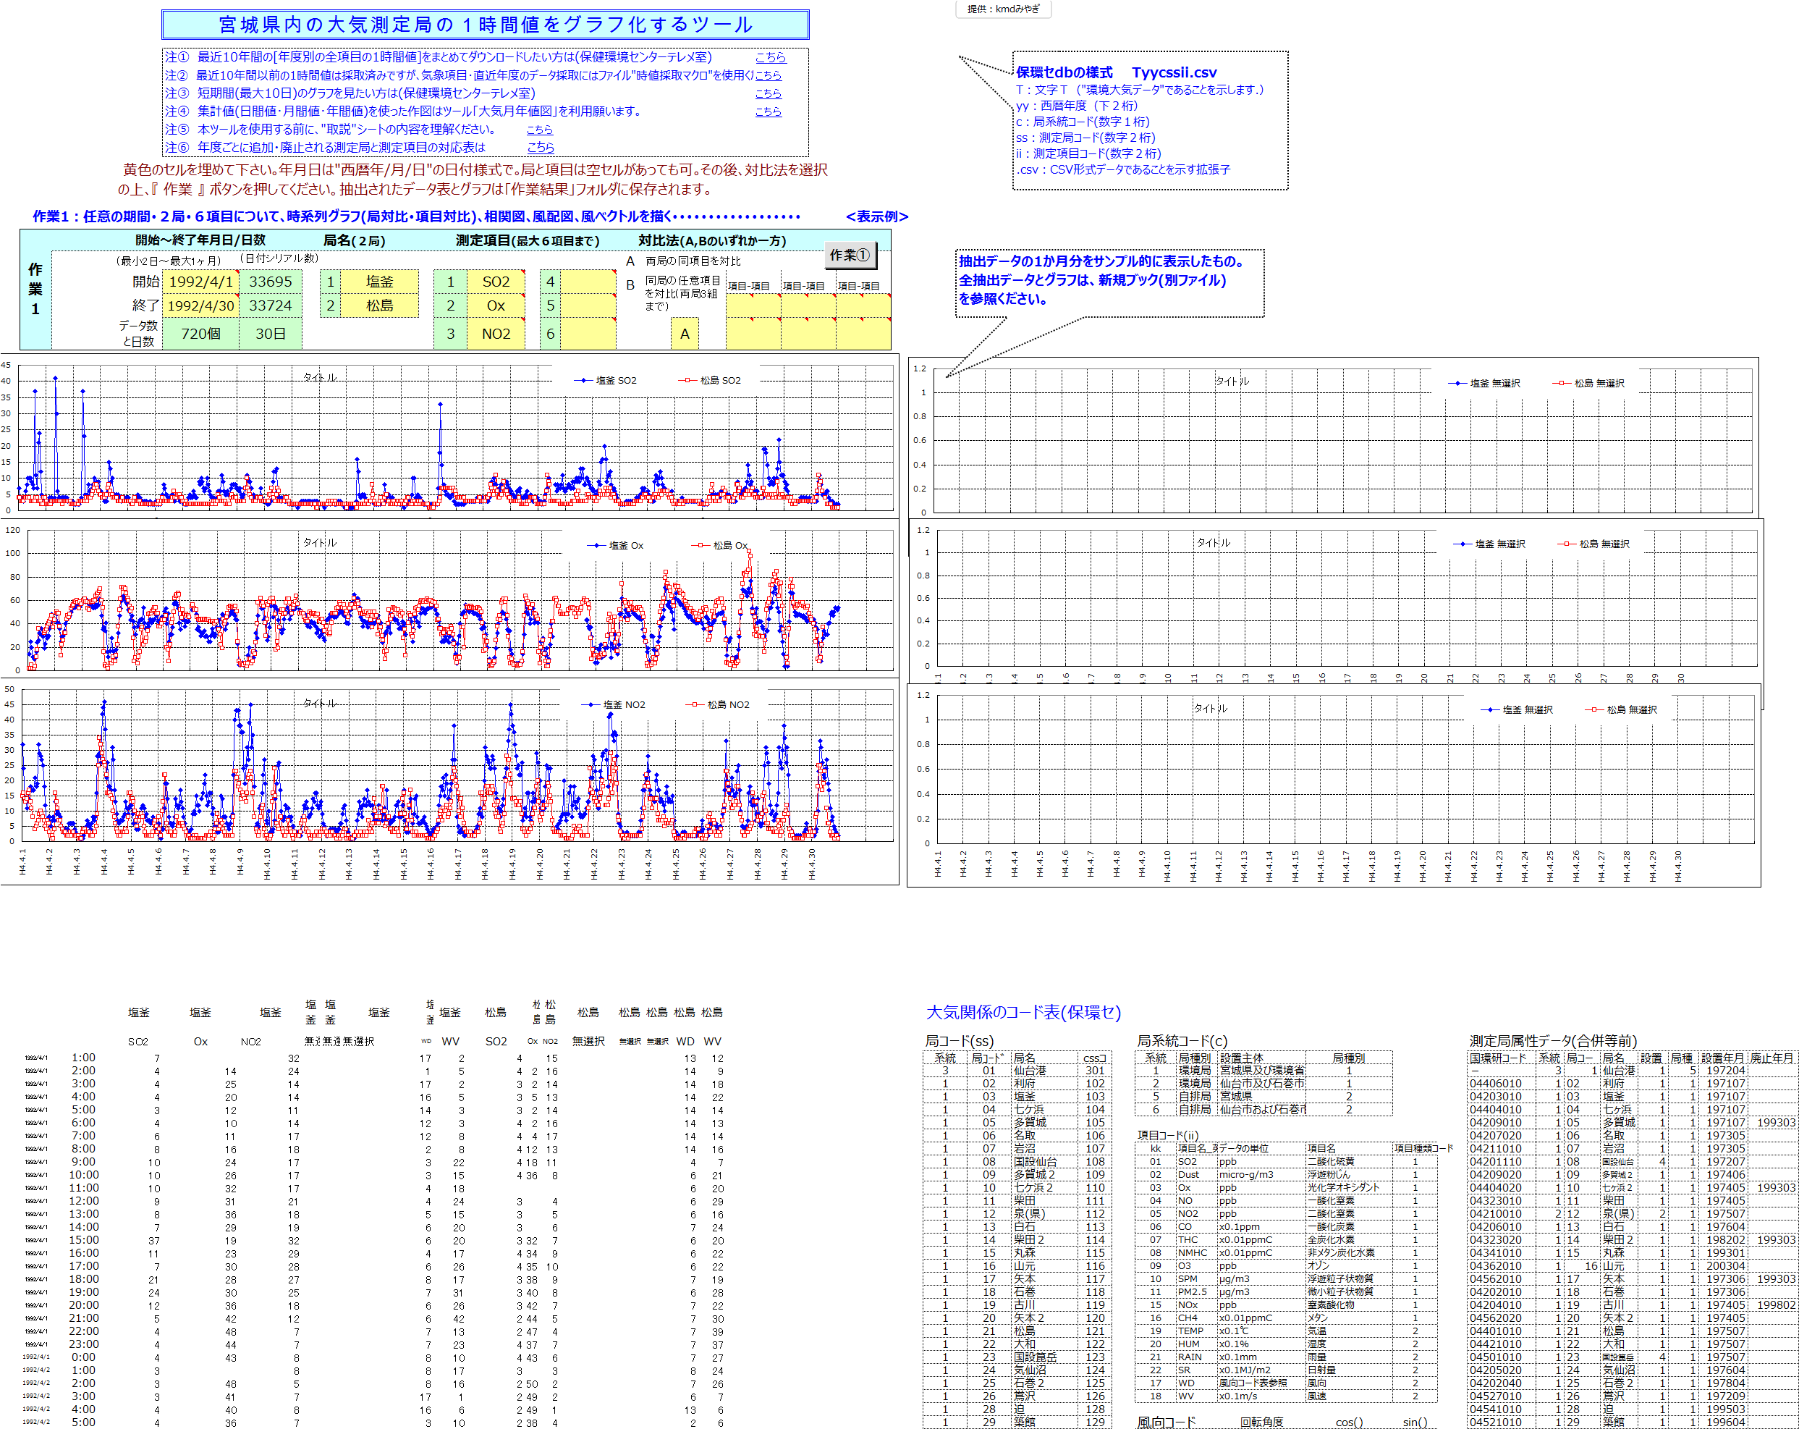Click the 局コード(ss) table heading
Viewport: 1799px width, 1429px height.
(959, 1041)
